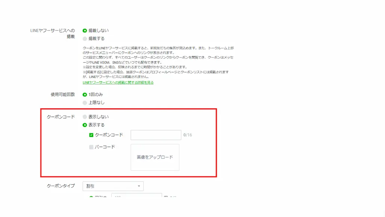385x217 pixels.
Task: Enable the バーコード checkbox
Action: (91, 147)
